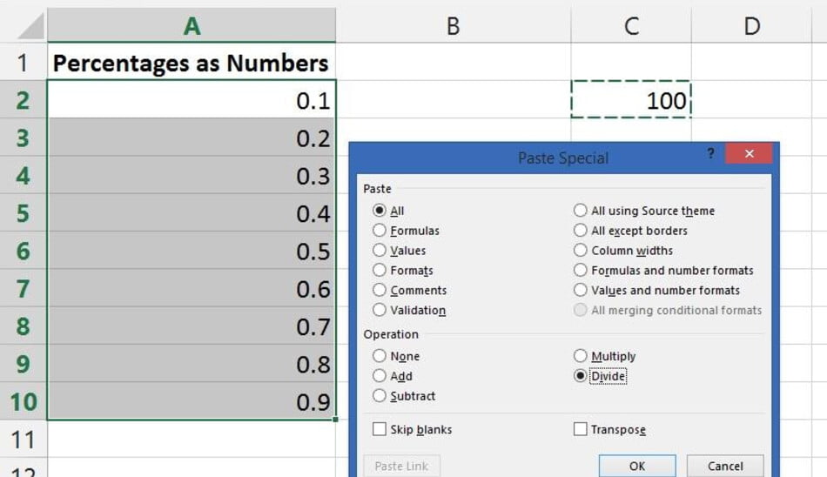Select row 5 header
The image size is (827, 477).
click(x=24, y=213)
